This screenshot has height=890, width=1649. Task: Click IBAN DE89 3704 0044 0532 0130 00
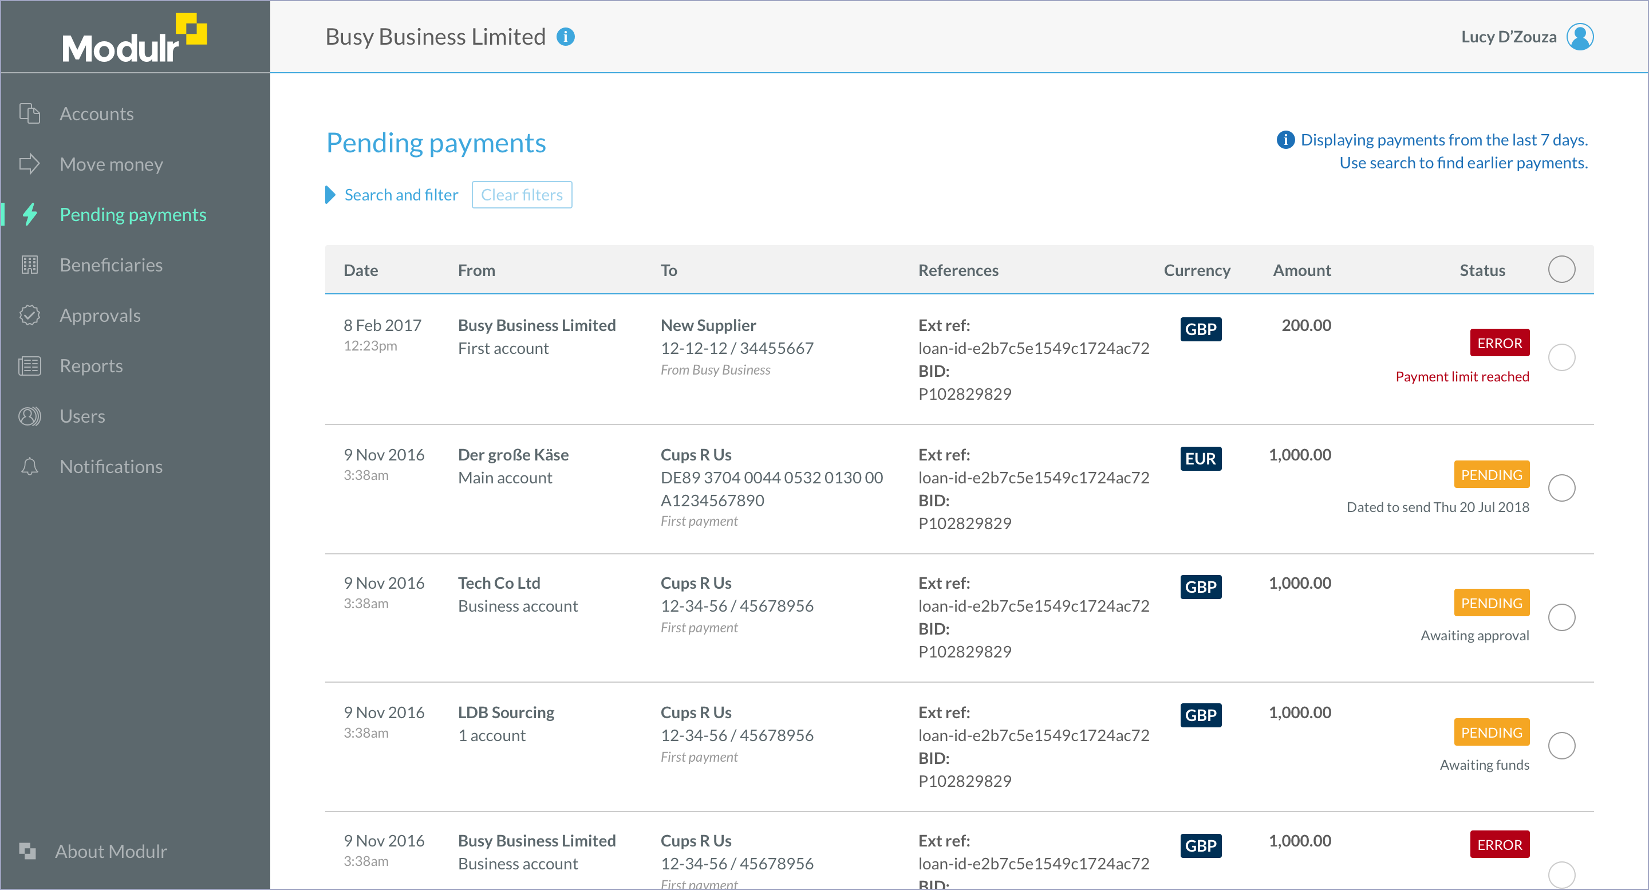point(771,478)
